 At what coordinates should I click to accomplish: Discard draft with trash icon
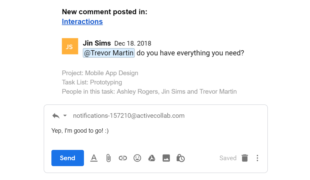245,158
